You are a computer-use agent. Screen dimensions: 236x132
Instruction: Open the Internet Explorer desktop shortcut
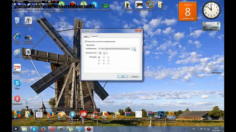coord(17,38)
